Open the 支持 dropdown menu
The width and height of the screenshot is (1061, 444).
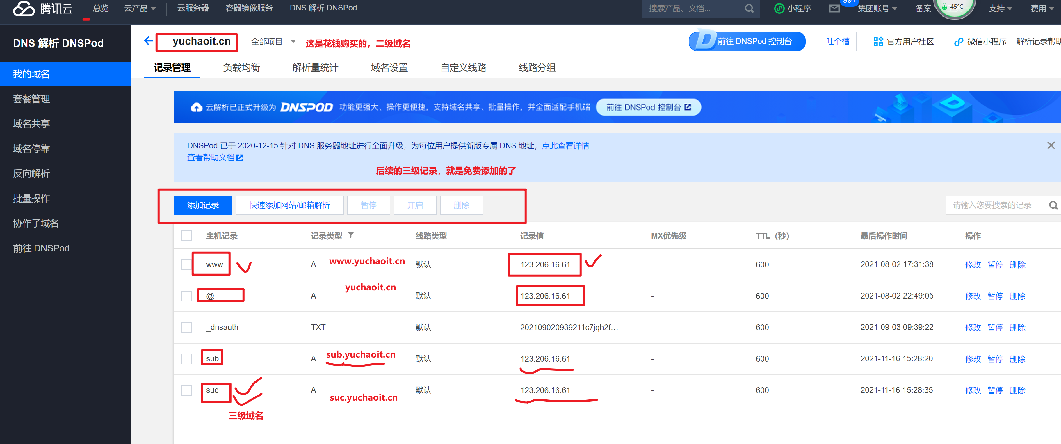[1001, 8]
